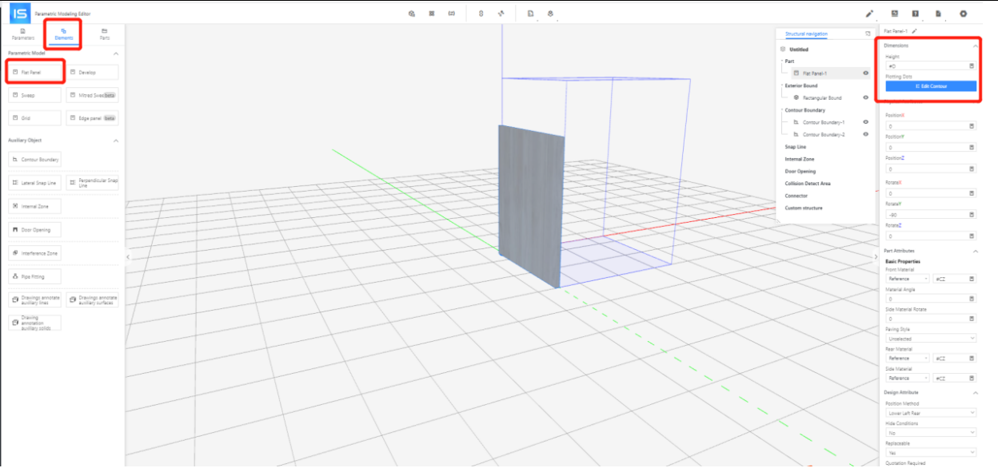Image resolution: width=998 pixels, height=468 pixels.
Task: Click the RotateY input field
Action: click(925, 215)
